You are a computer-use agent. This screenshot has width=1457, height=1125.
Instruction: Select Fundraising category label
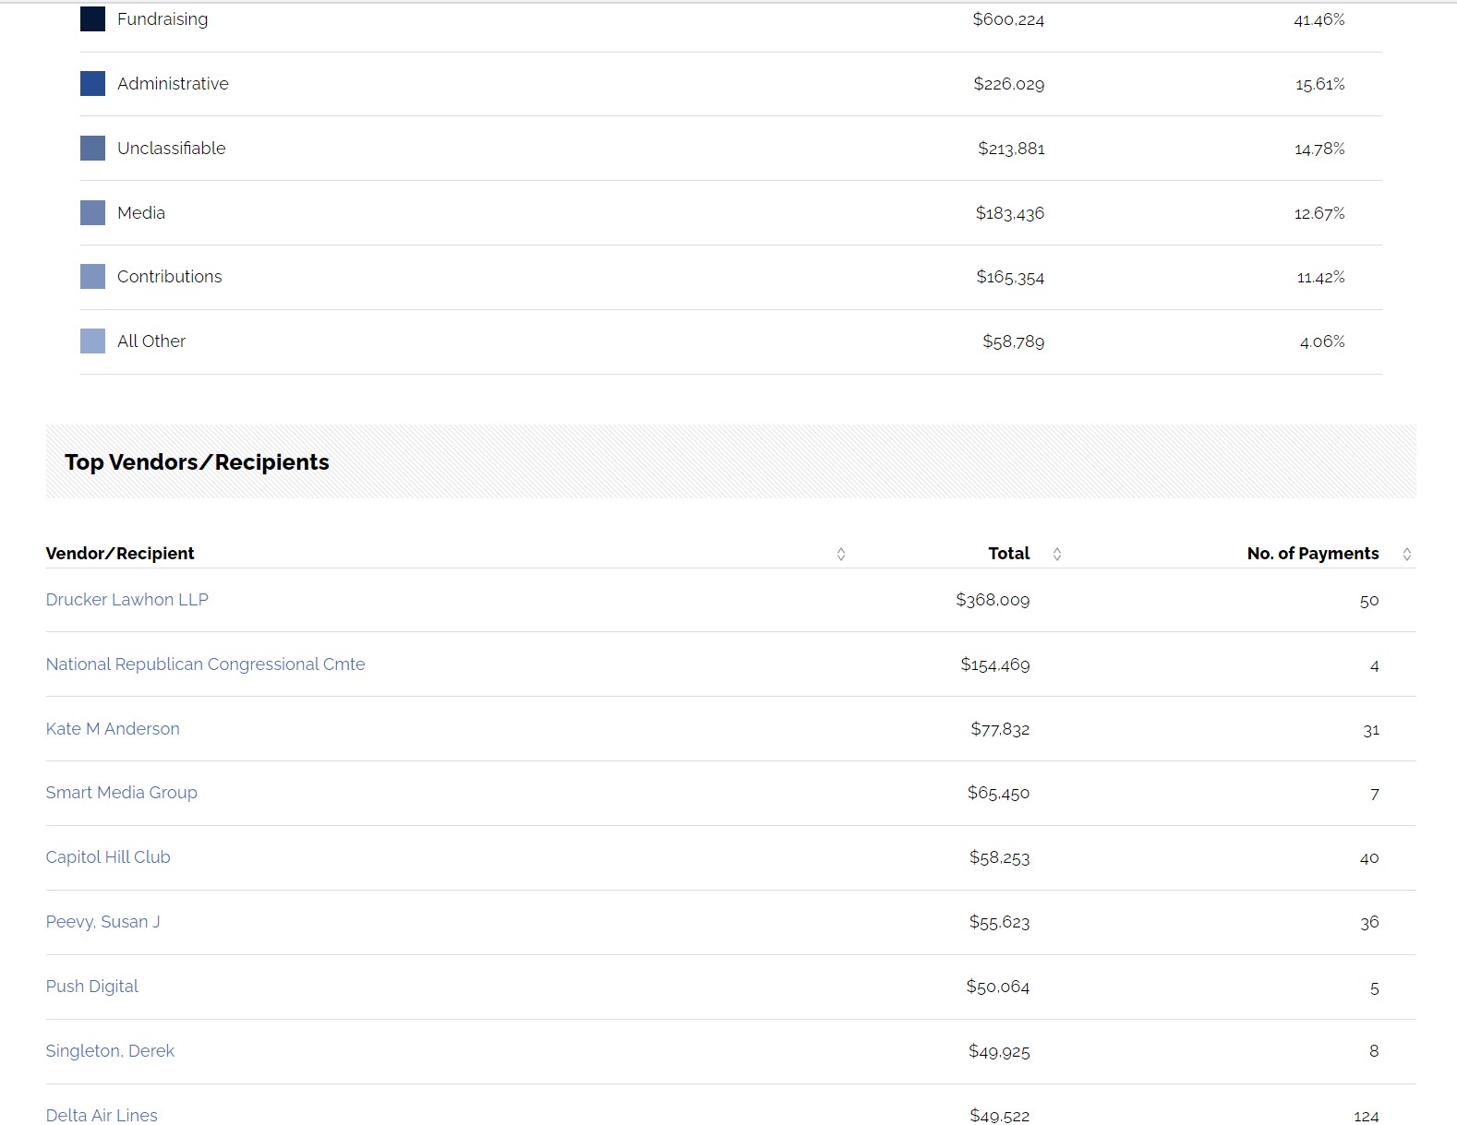tap(163, 19)
